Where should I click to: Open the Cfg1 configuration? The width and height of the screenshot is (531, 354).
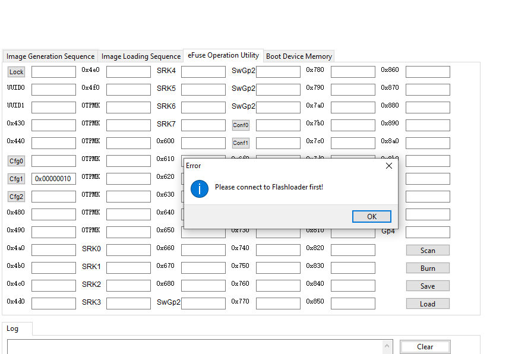16,178
